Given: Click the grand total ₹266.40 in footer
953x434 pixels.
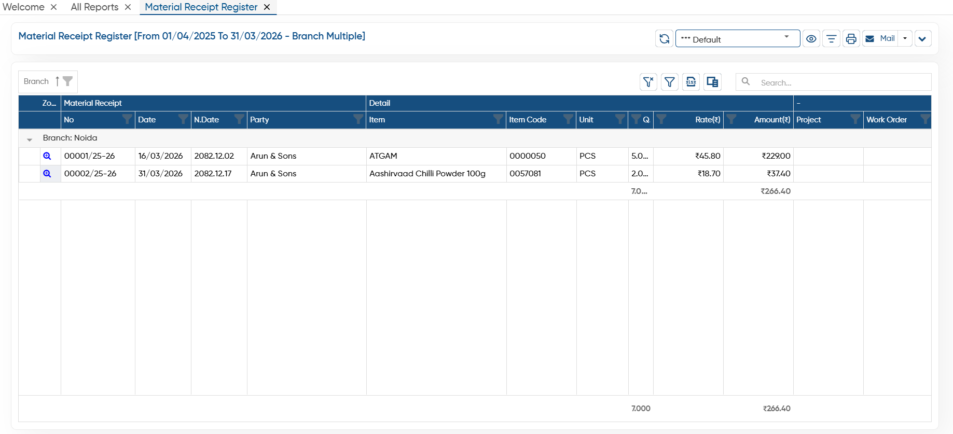Looking at the screenshot, I should [x=777, y=409].
